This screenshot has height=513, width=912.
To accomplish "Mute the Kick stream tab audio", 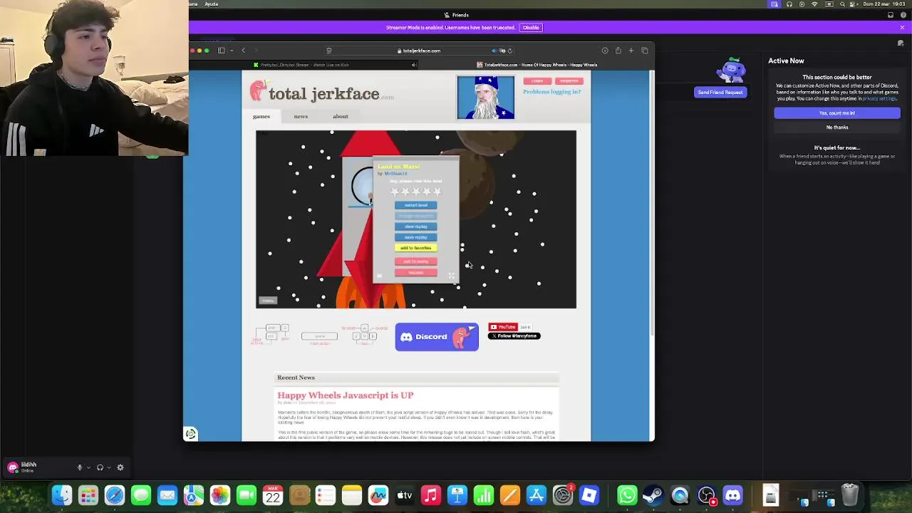I will pyautogui.click(x=413, y=65).
